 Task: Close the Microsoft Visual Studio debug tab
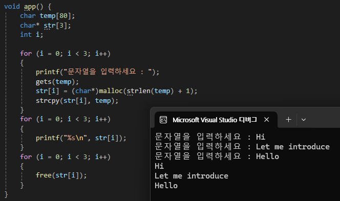click(x=266, y=120)
